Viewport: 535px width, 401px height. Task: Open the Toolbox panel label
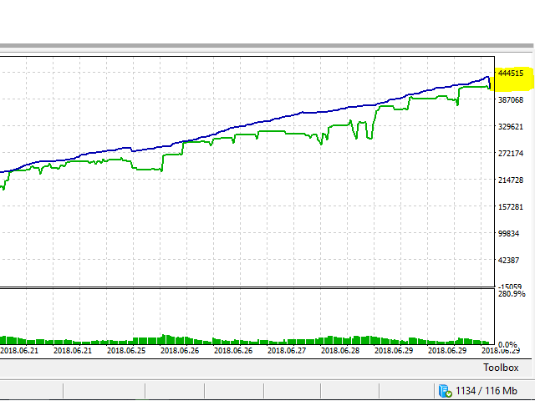(501, 368)
